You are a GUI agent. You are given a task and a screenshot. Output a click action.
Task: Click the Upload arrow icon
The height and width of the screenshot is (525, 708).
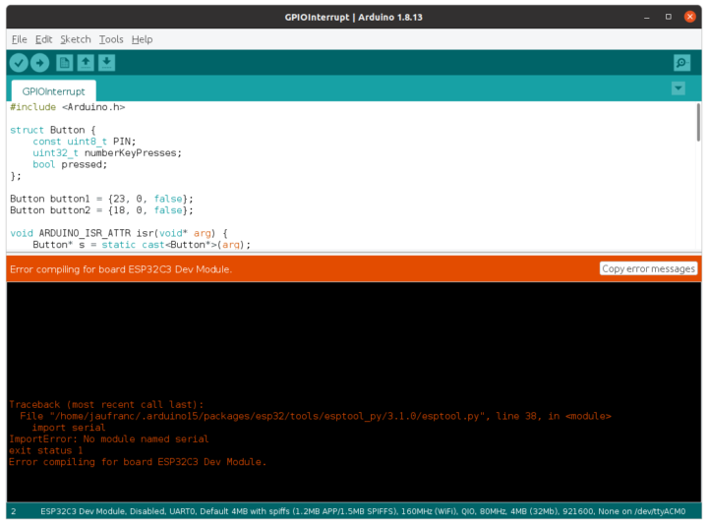39,63
